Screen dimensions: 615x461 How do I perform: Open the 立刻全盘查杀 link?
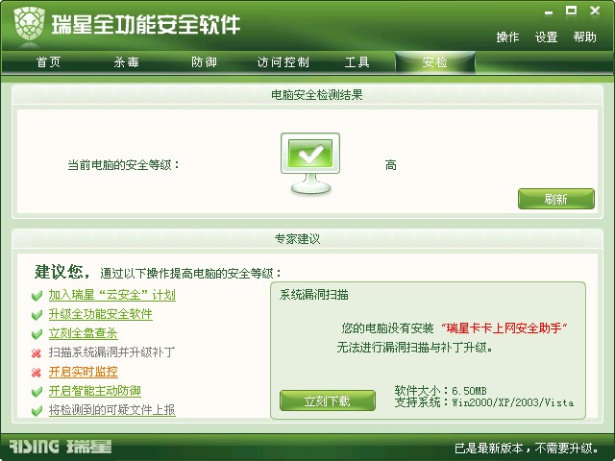pos(84,333)
